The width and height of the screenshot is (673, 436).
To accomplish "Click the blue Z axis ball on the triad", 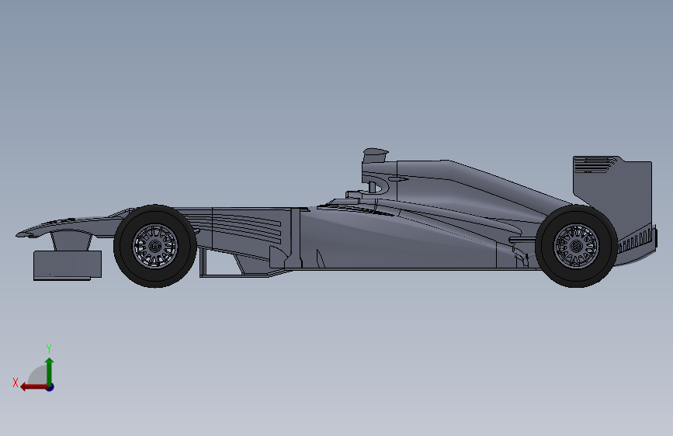I will point(50,387).
